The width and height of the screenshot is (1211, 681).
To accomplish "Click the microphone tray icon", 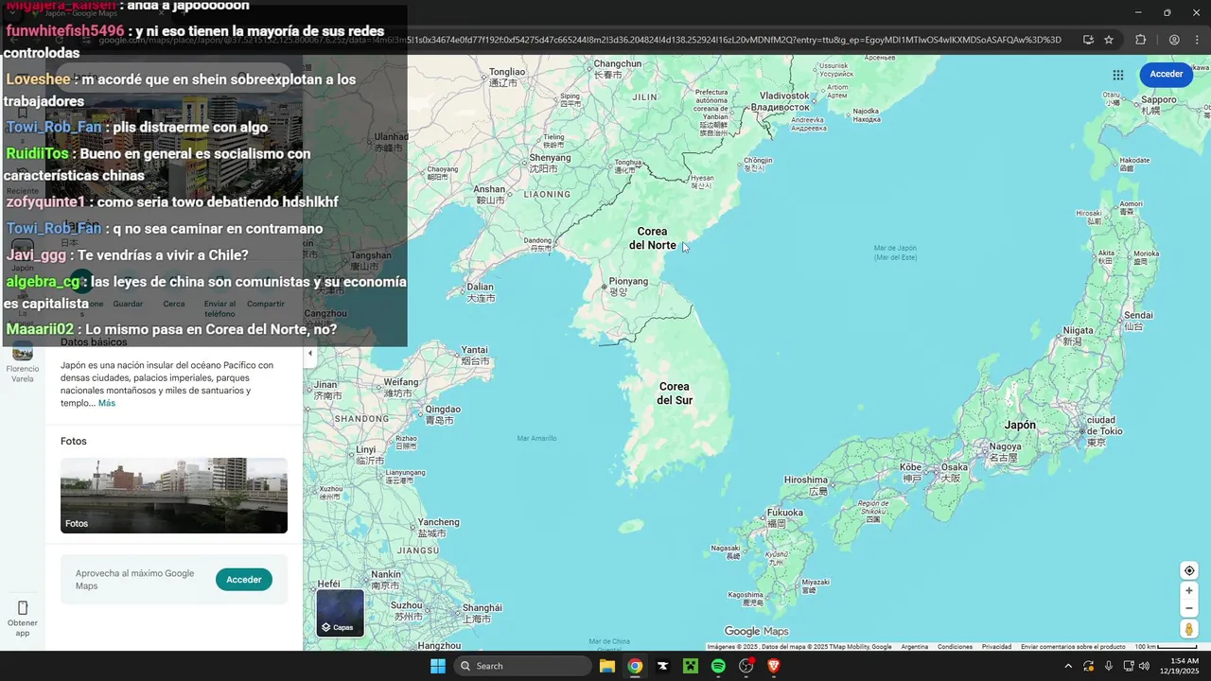I will (x=1109, y=666).
